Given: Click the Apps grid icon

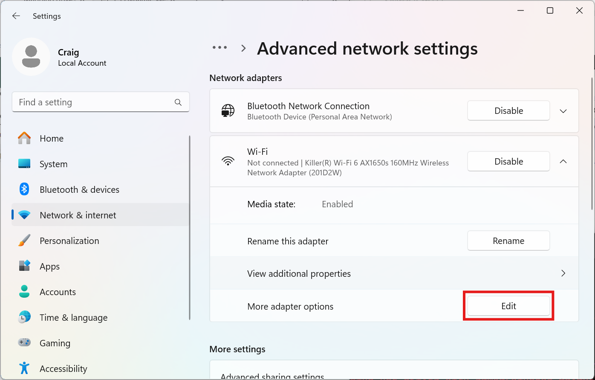Looking at the screenshot, I should click(x=24, y=266).
